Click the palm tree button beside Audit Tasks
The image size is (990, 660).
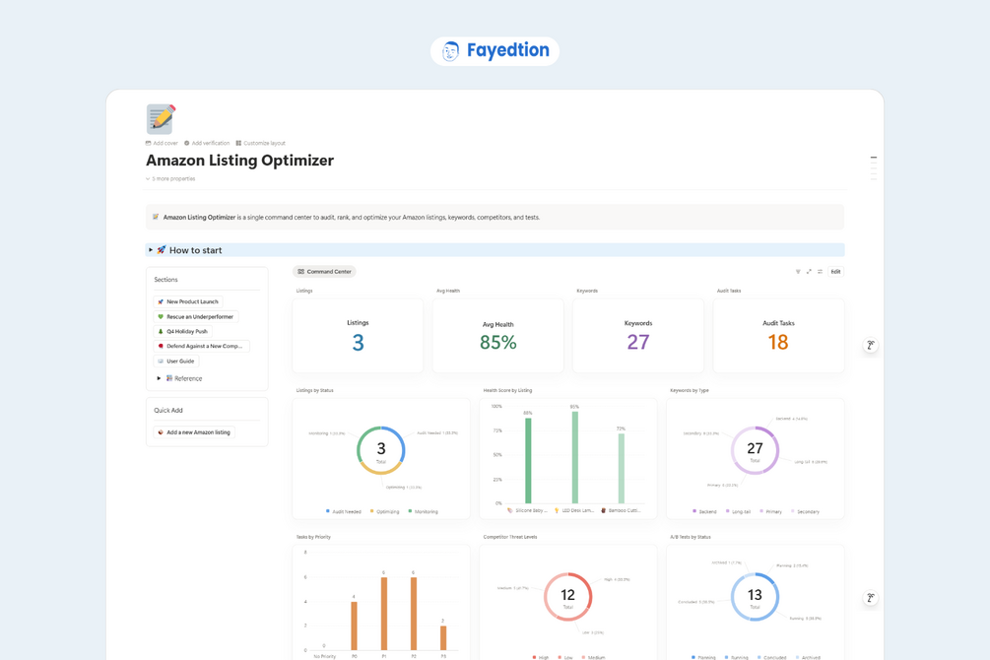tap(870, 345)
